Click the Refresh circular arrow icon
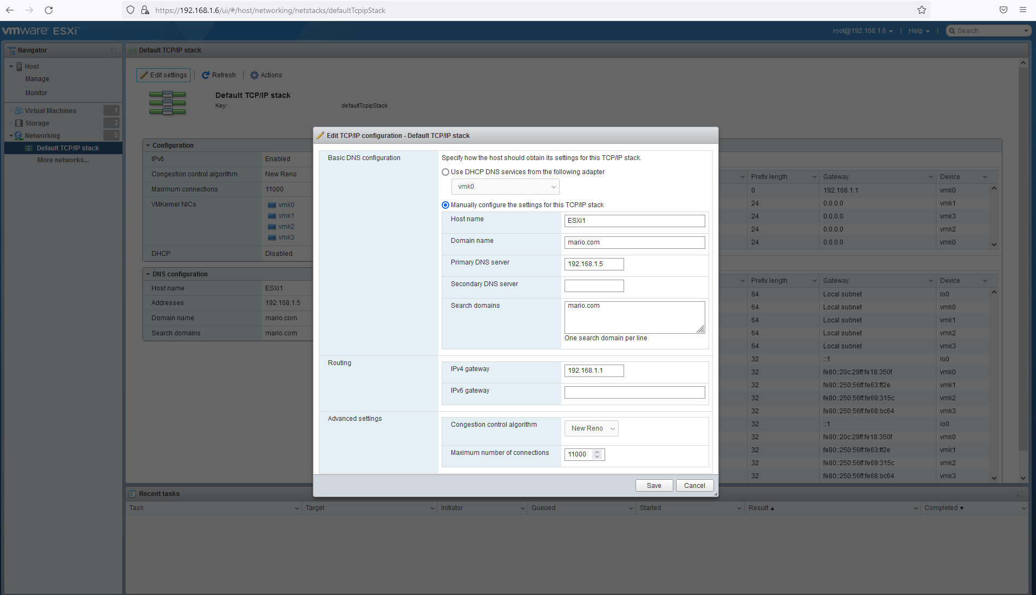This screenshot has height=595, width=1036. click(x=206, y=75)
